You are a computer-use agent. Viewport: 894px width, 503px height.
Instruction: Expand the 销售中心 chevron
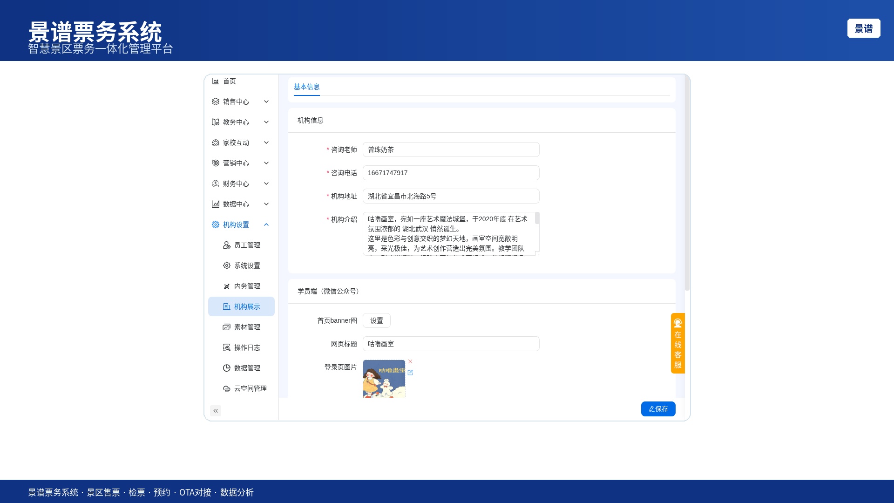click(x=266, y=102)
